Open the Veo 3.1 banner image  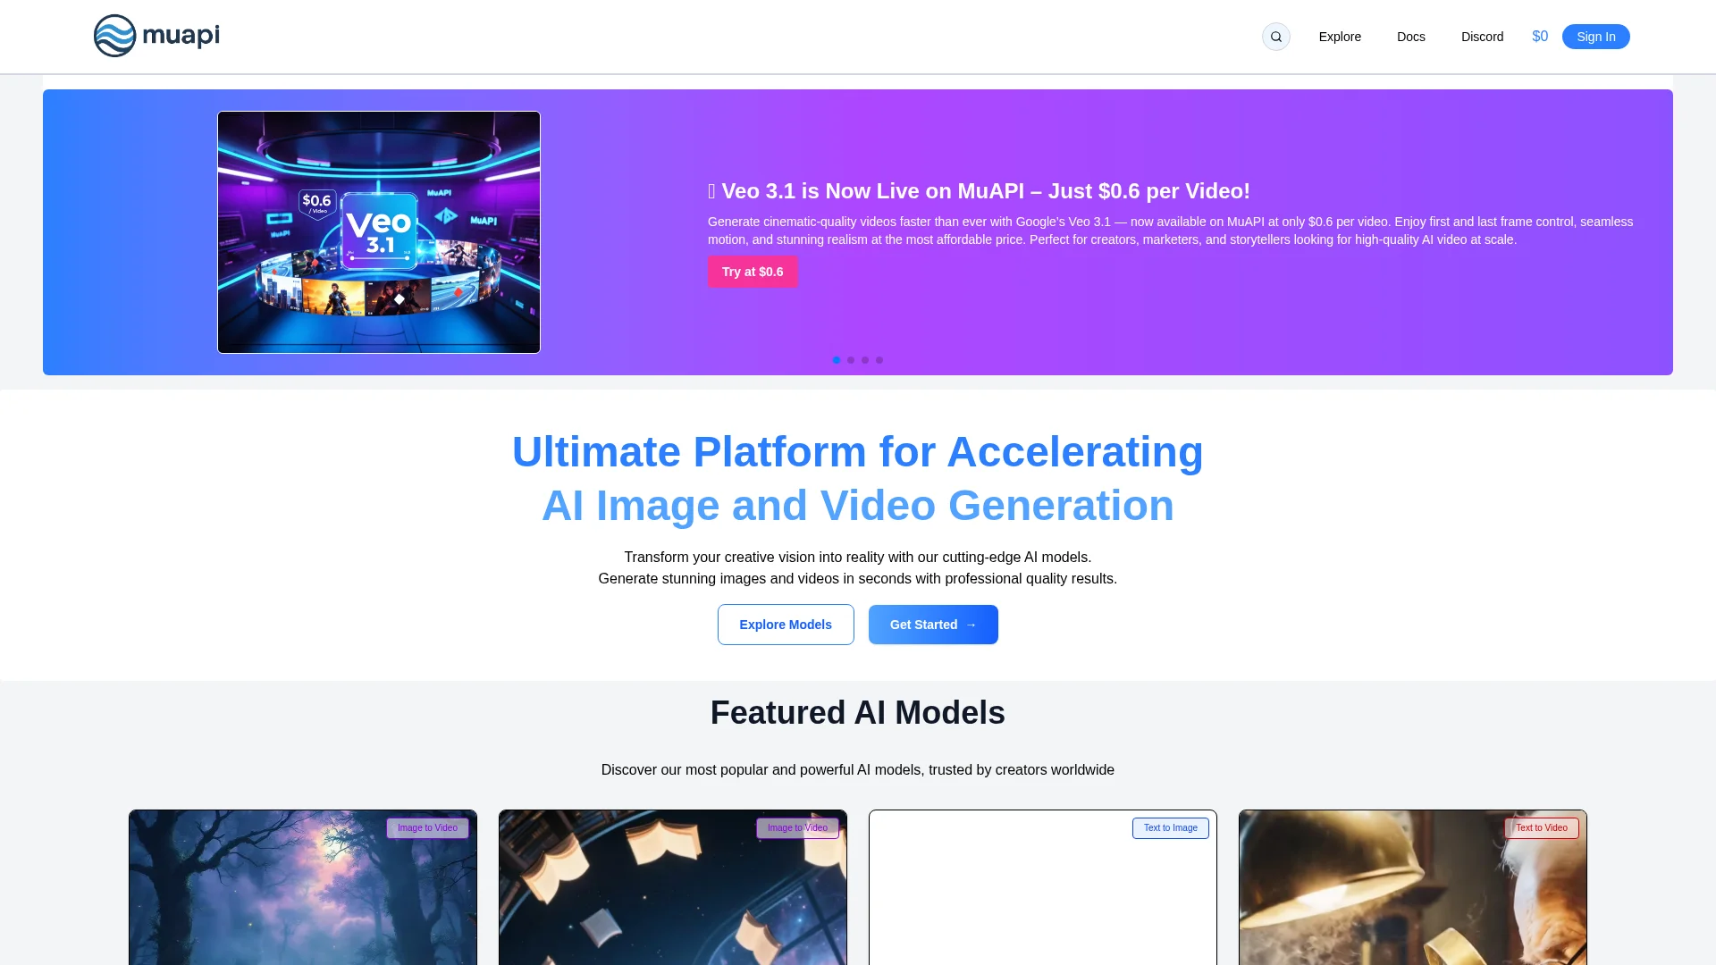379,232
